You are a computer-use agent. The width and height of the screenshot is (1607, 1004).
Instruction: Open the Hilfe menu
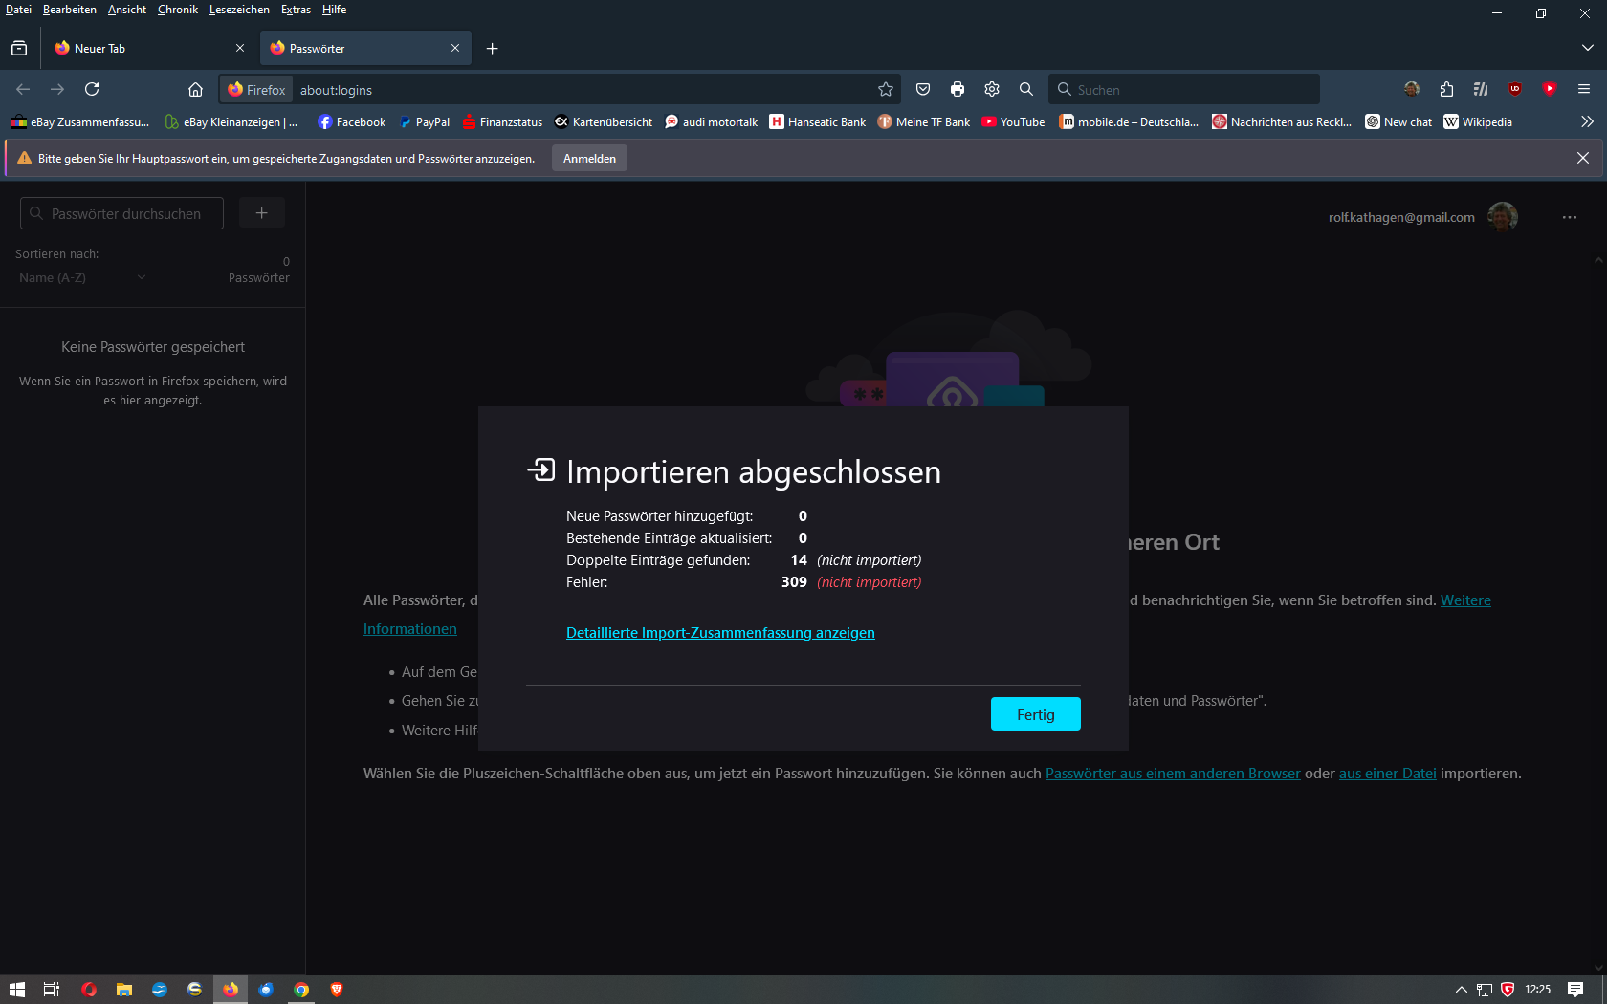point(334,10)
